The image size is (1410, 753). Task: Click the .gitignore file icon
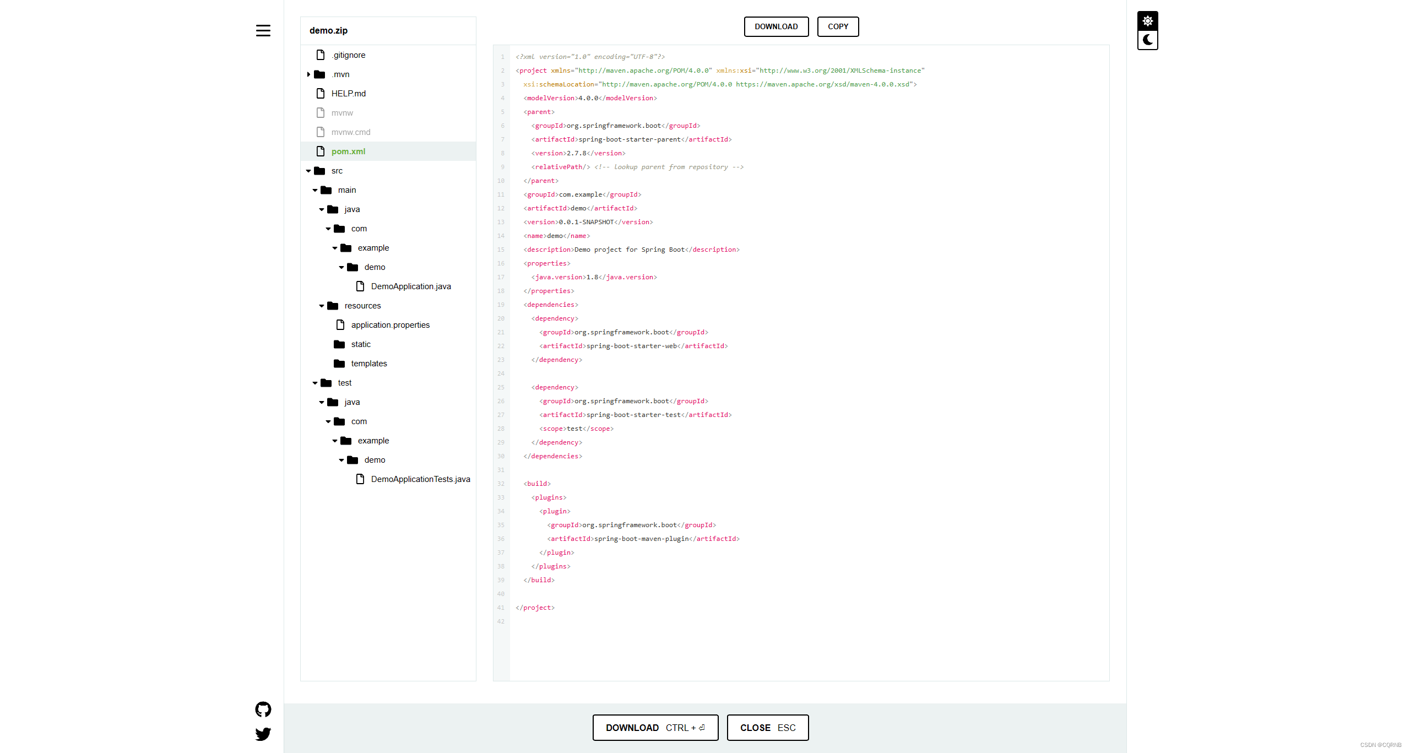(x=321, y=55)
